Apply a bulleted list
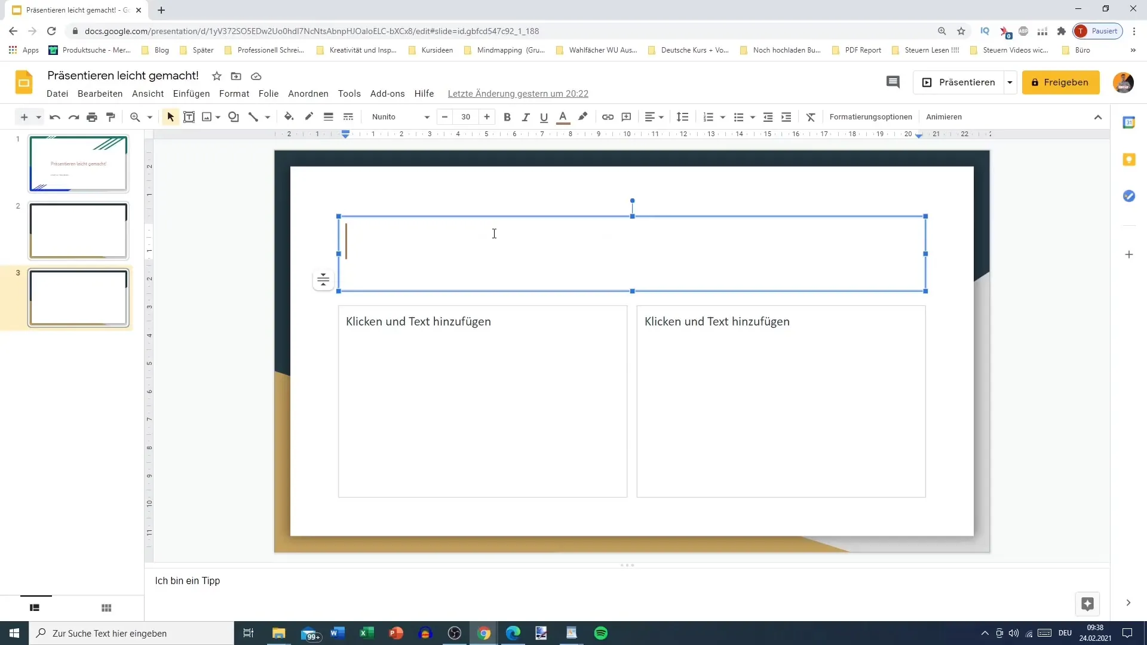 pyautogui.click(x=739, y=117)
